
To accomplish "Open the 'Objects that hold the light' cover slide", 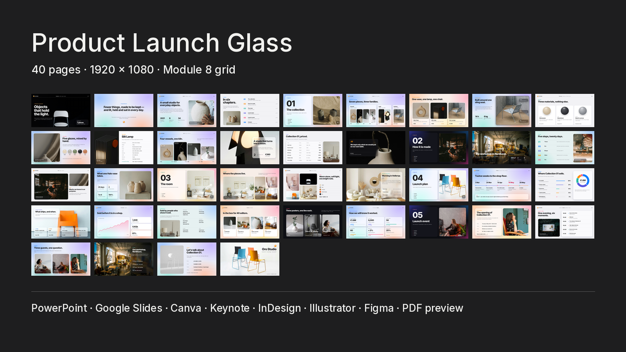I will [x=61, y=111].
